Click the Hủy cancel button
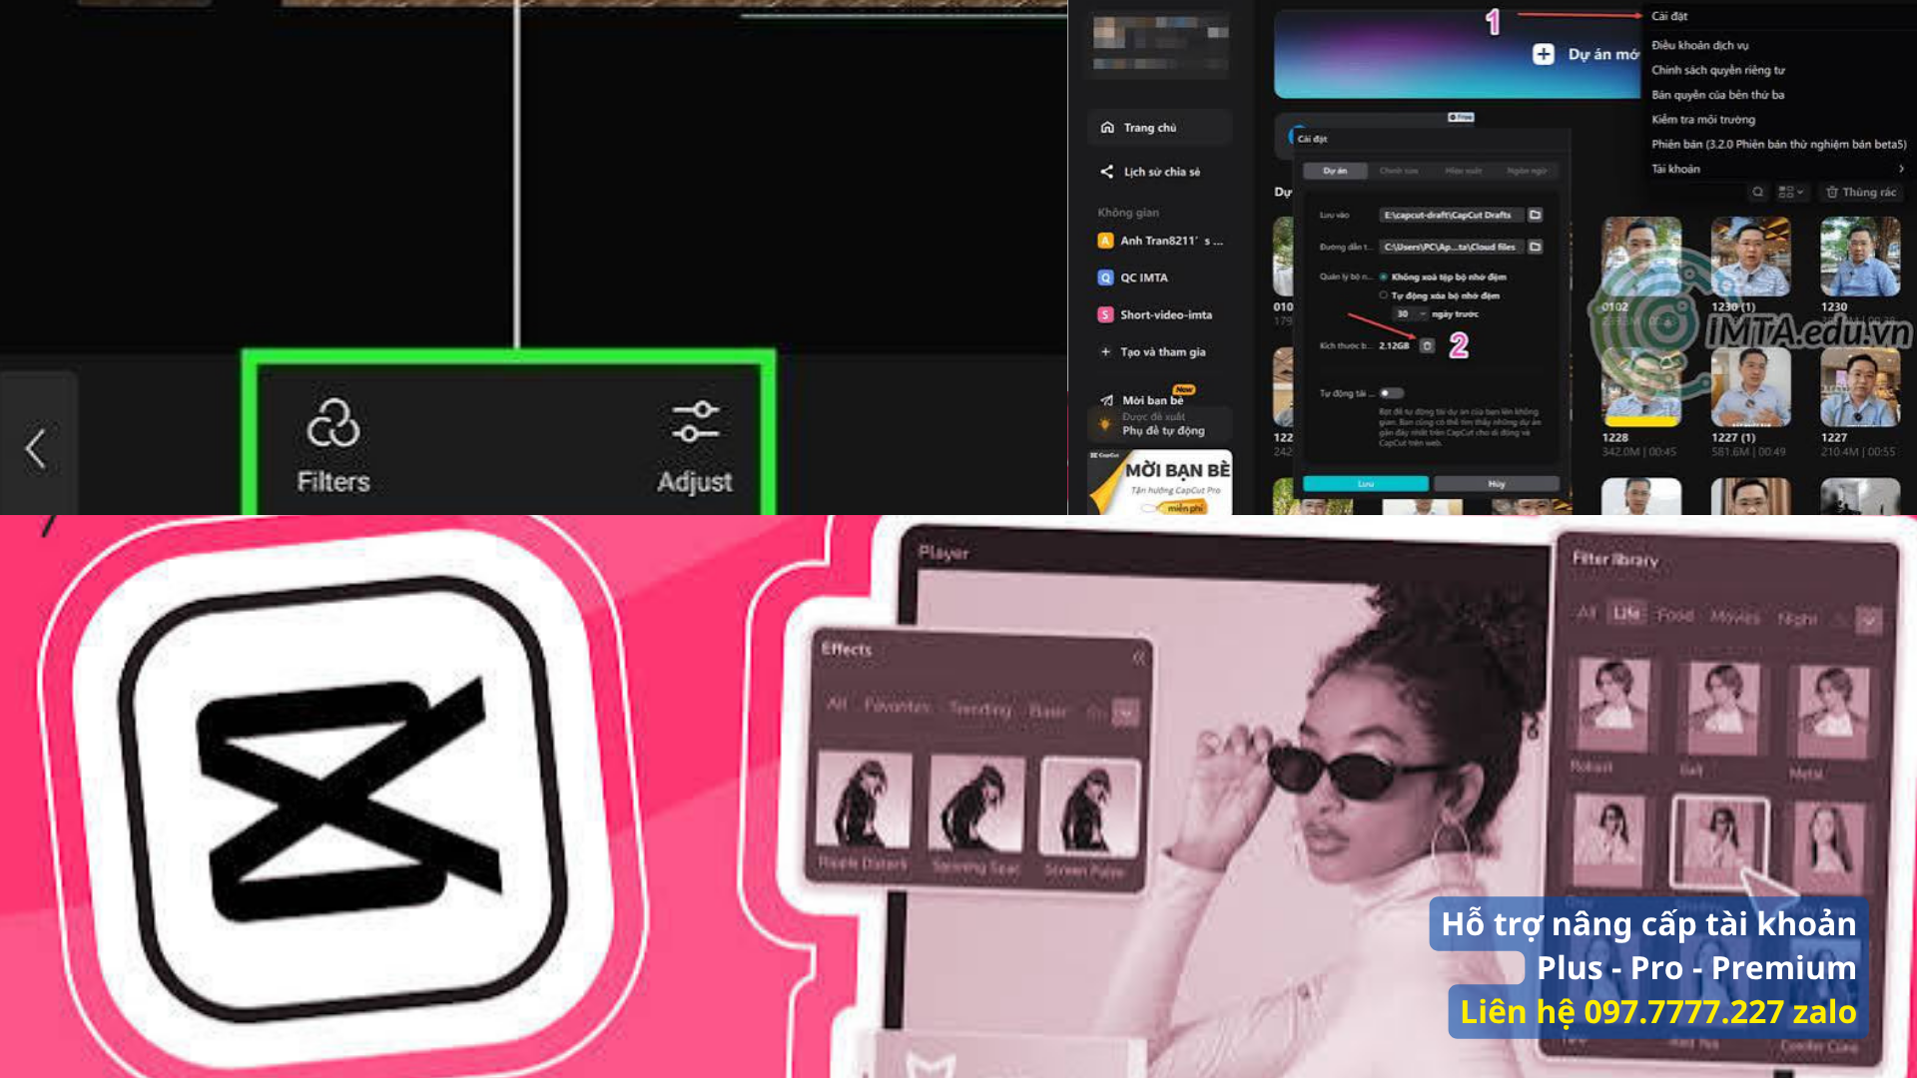This screenshot has height=1078, width=1917. [1496, 484]
